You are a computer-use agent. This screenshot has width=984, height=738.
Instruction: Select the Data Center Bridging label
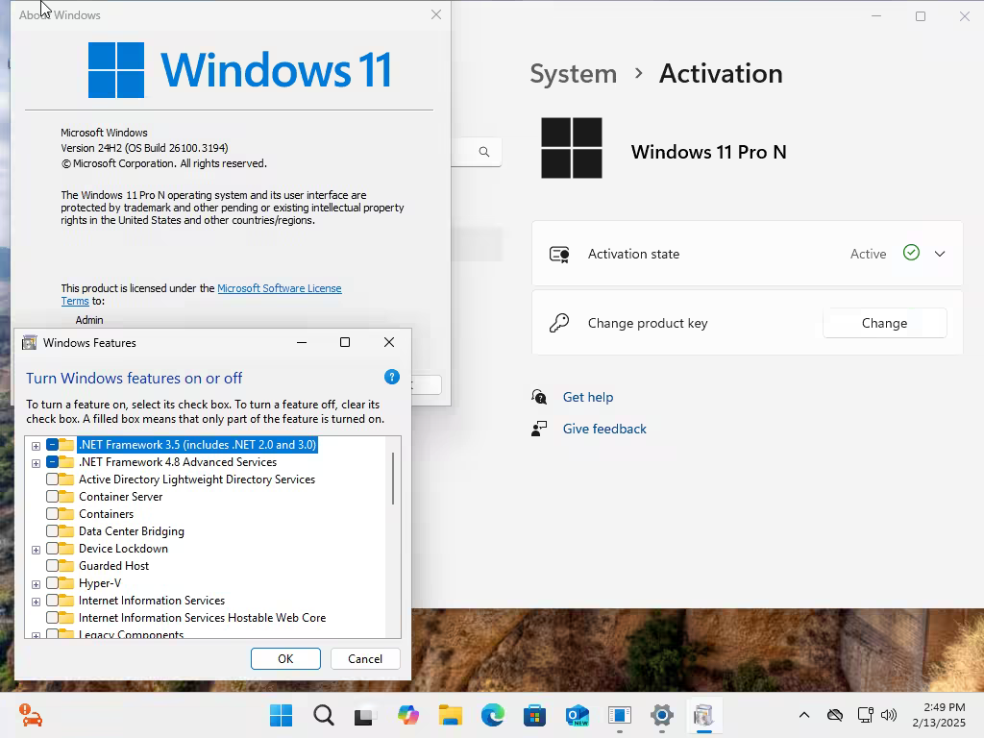point(131,530)
